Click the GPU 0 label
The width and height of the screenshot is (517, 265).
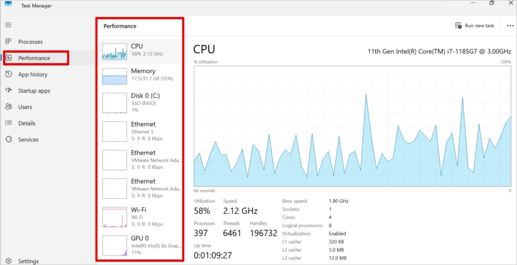click(140, 238)
